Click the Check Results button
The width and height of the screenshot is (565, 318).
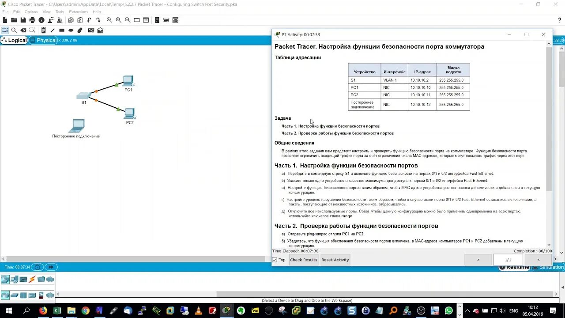click(304, 260)
